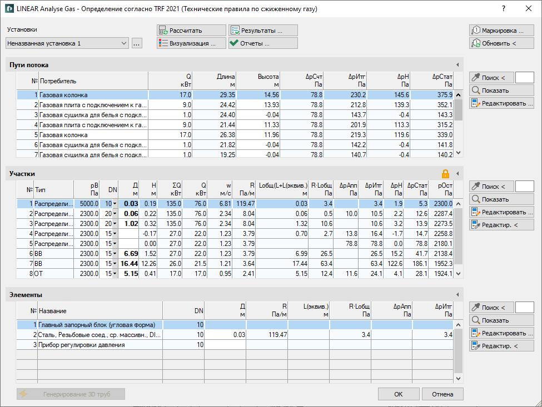Click Поиск eyedropper in Элементы
Screen dimensions: 542x407
491,308
